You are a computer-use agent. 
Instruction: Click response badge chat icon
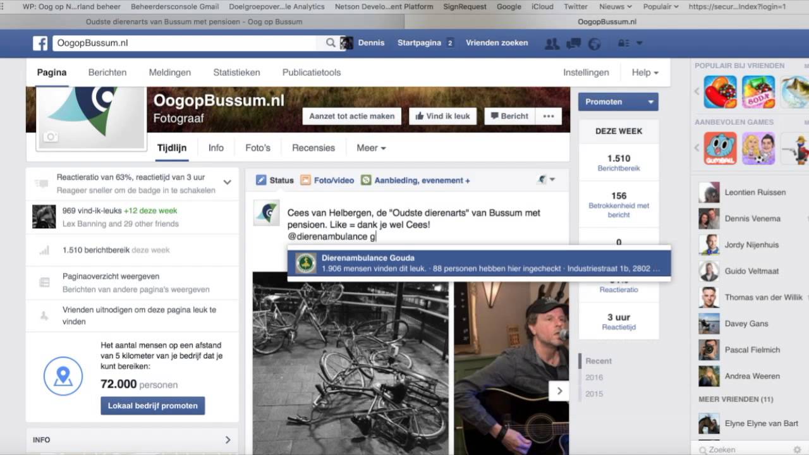(42, 183)
